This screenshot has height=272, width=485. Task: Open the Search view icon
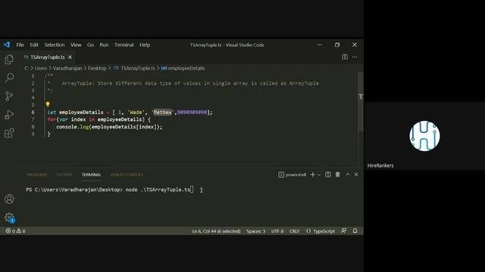point(9,77)
